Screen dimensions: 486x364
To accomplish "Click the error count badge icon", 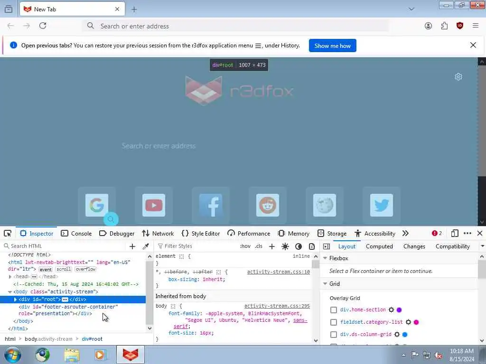I will click(437, 233).
